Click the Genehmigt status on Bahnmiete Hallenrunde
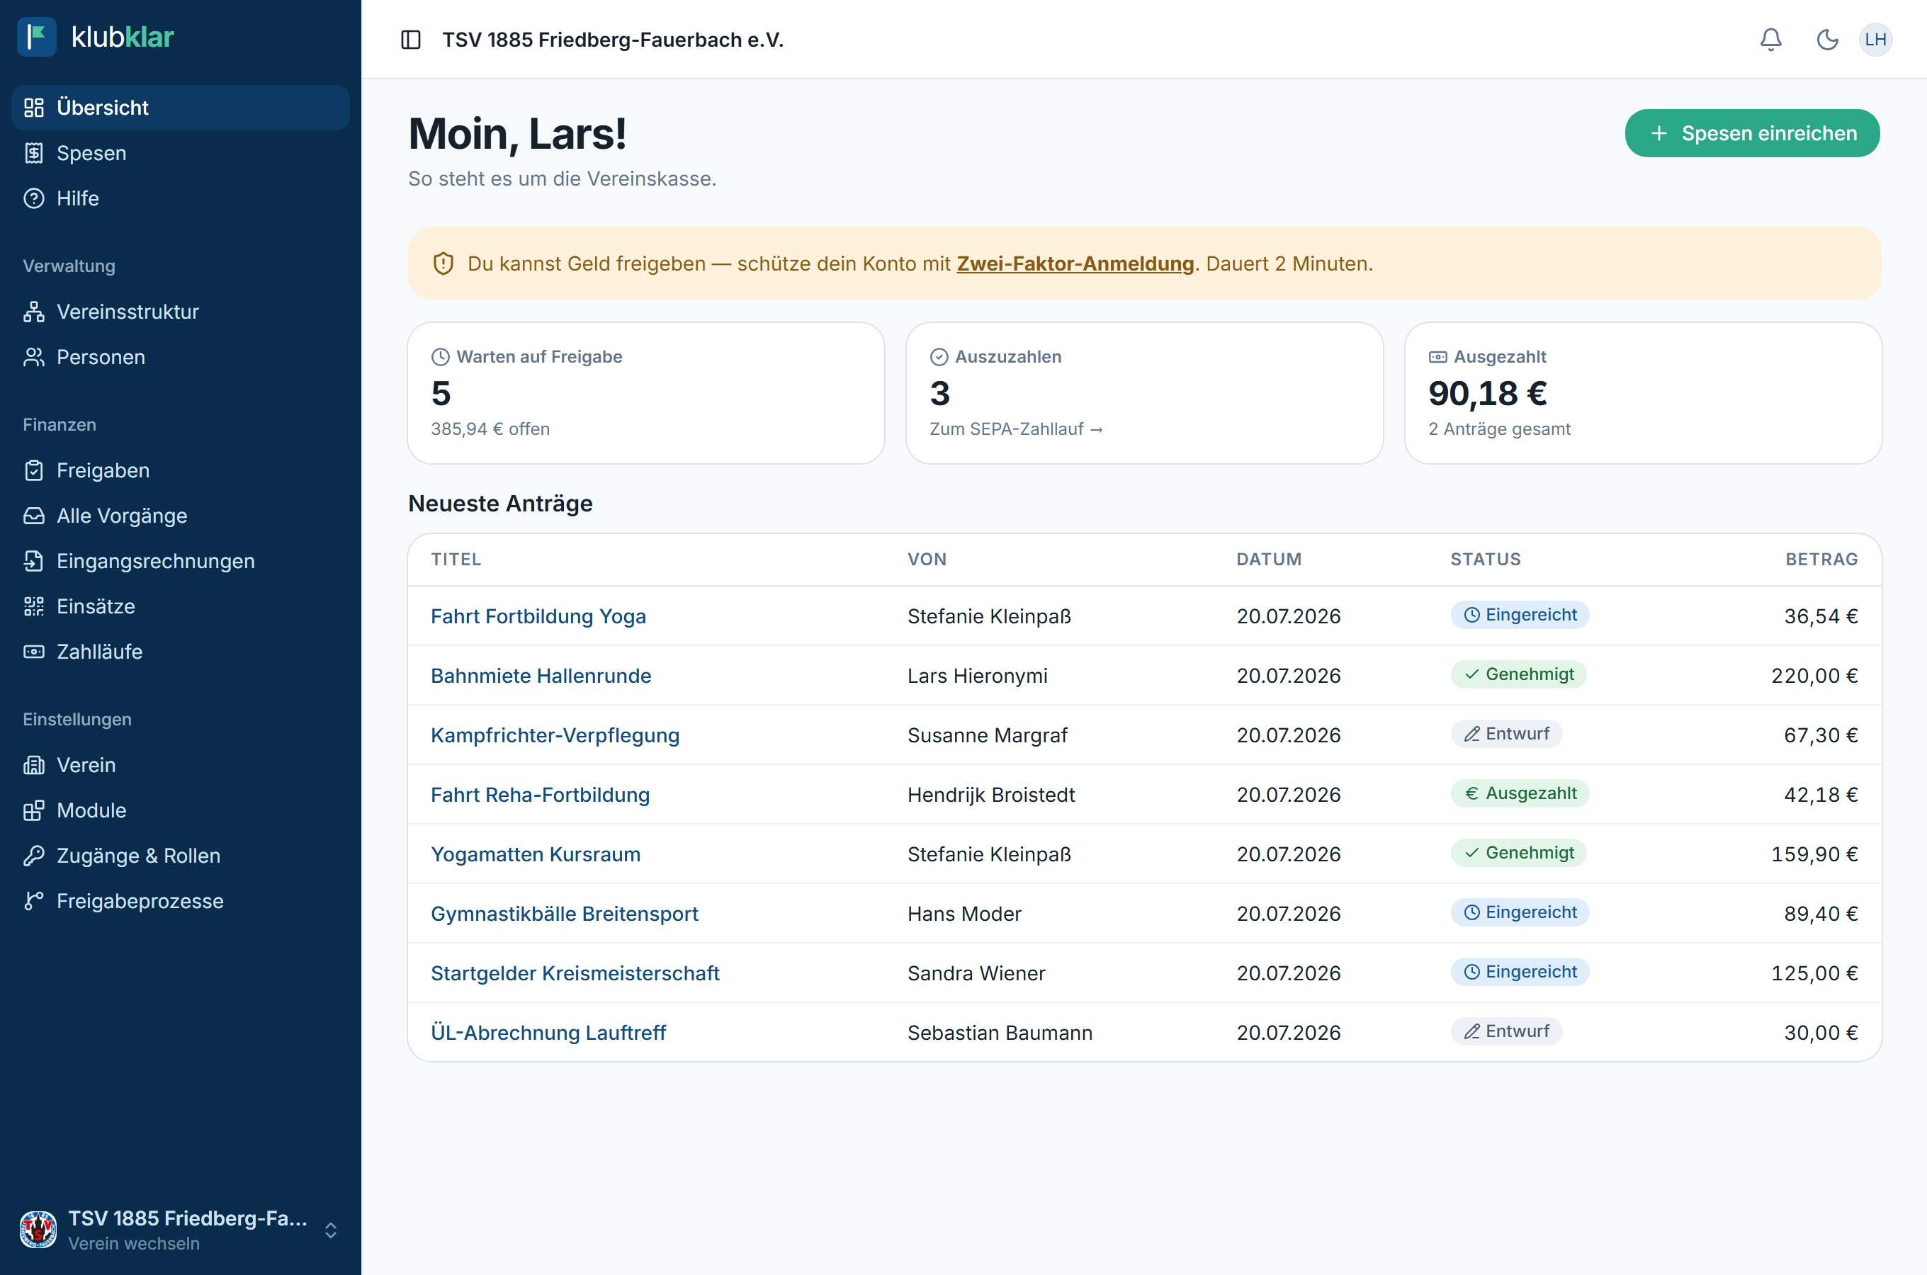The width and height of the screenshot is (1927, 1275). coord(1518,675)
